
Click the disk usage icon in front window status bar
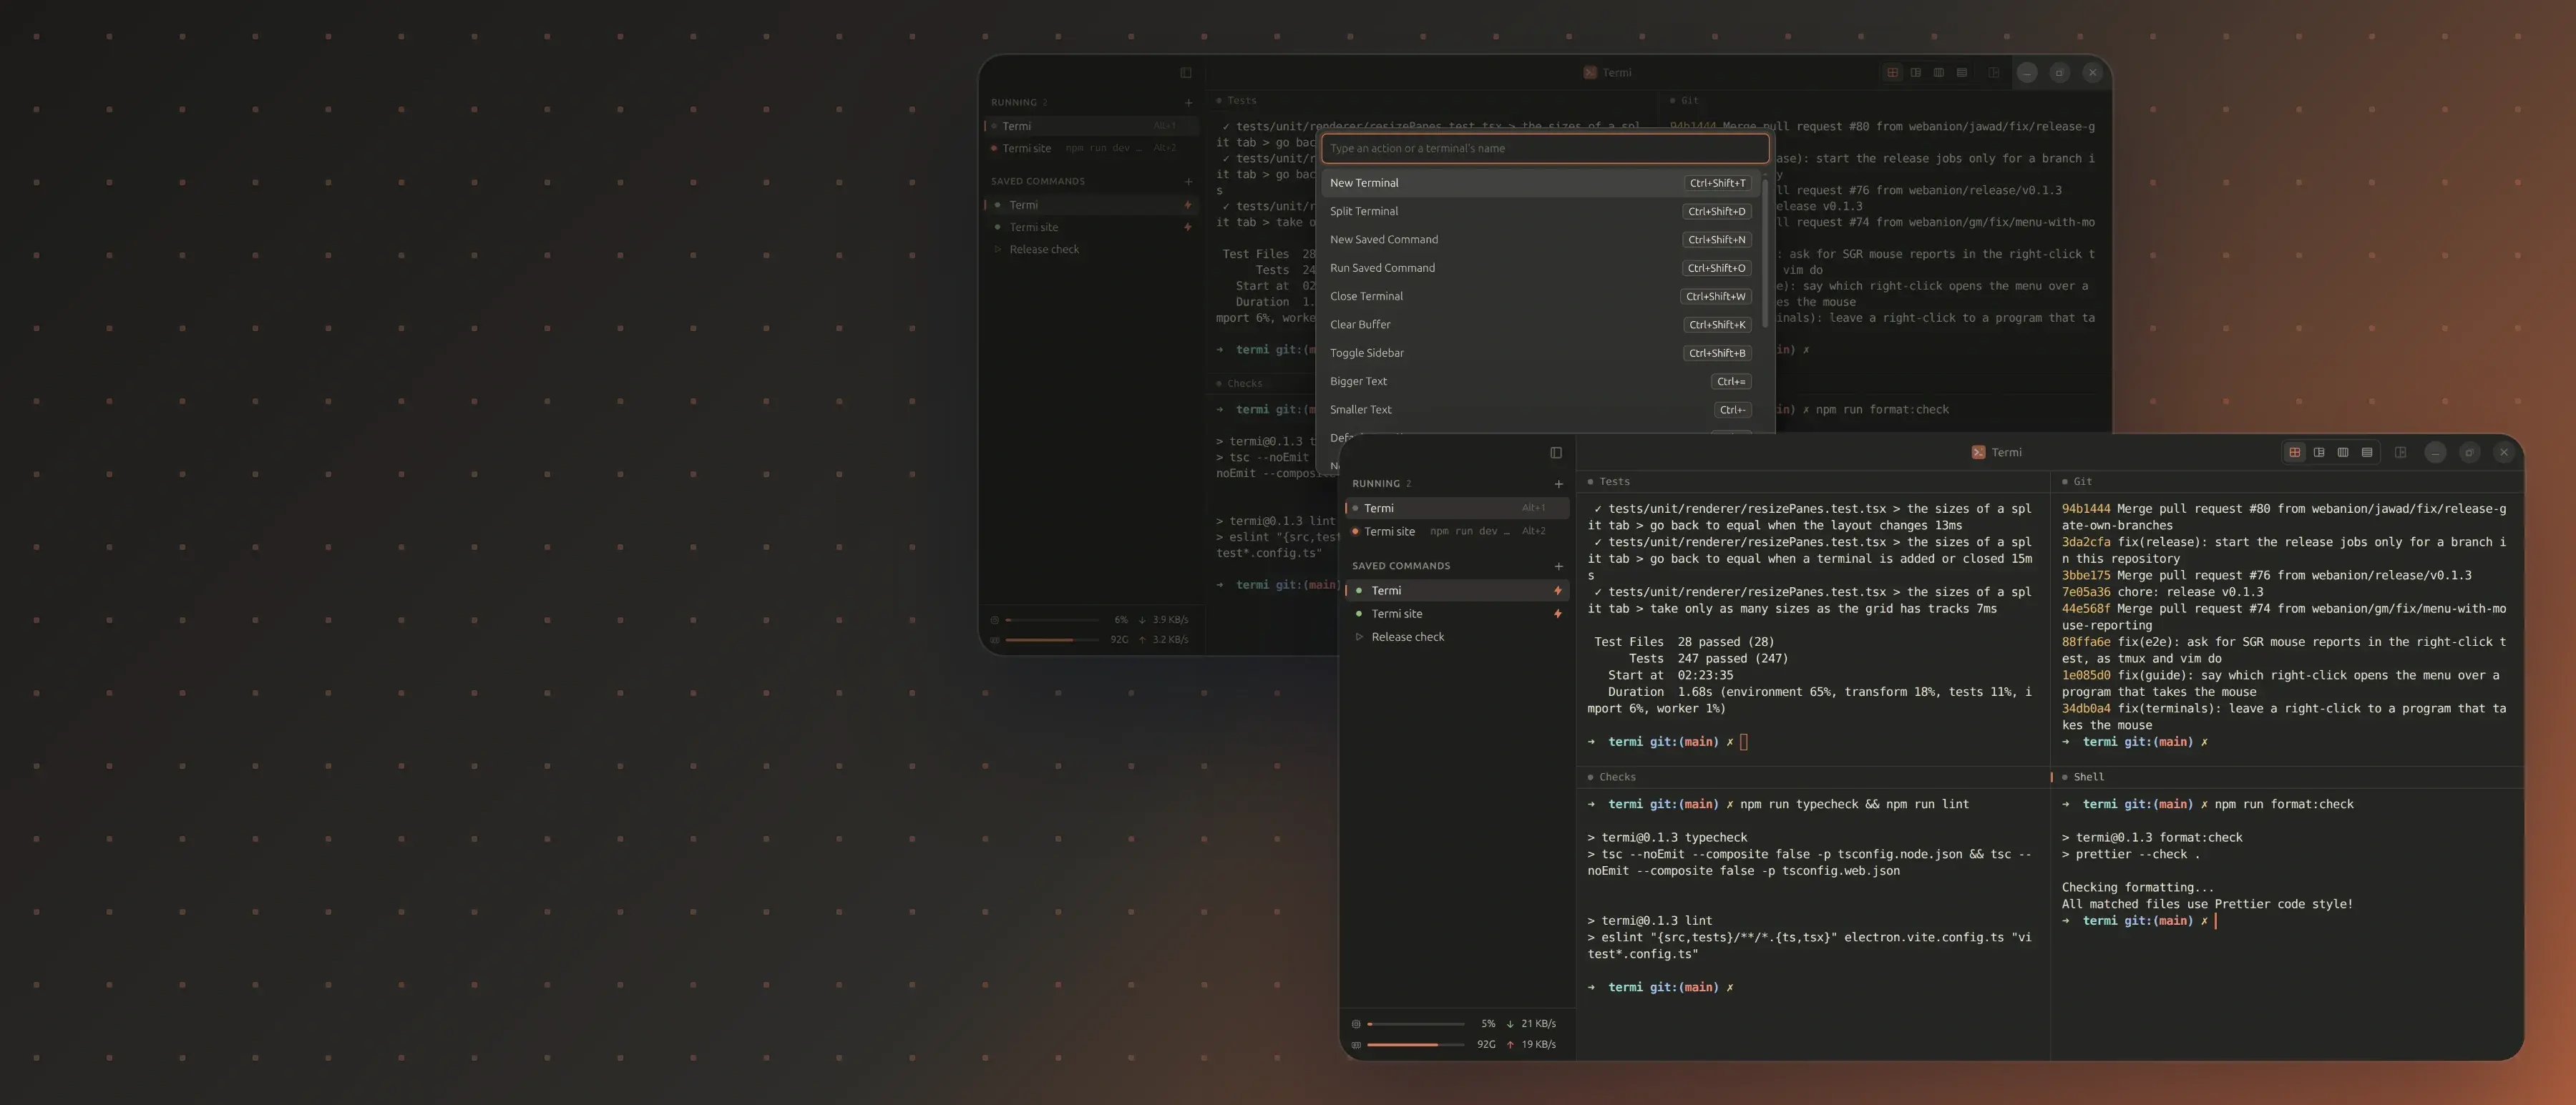tap(1356, 1045)
